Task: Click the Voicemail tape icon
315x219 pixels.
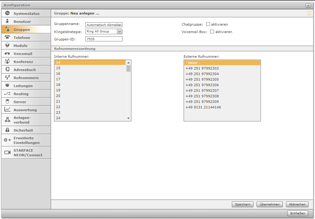Action: tap(7, 54)
